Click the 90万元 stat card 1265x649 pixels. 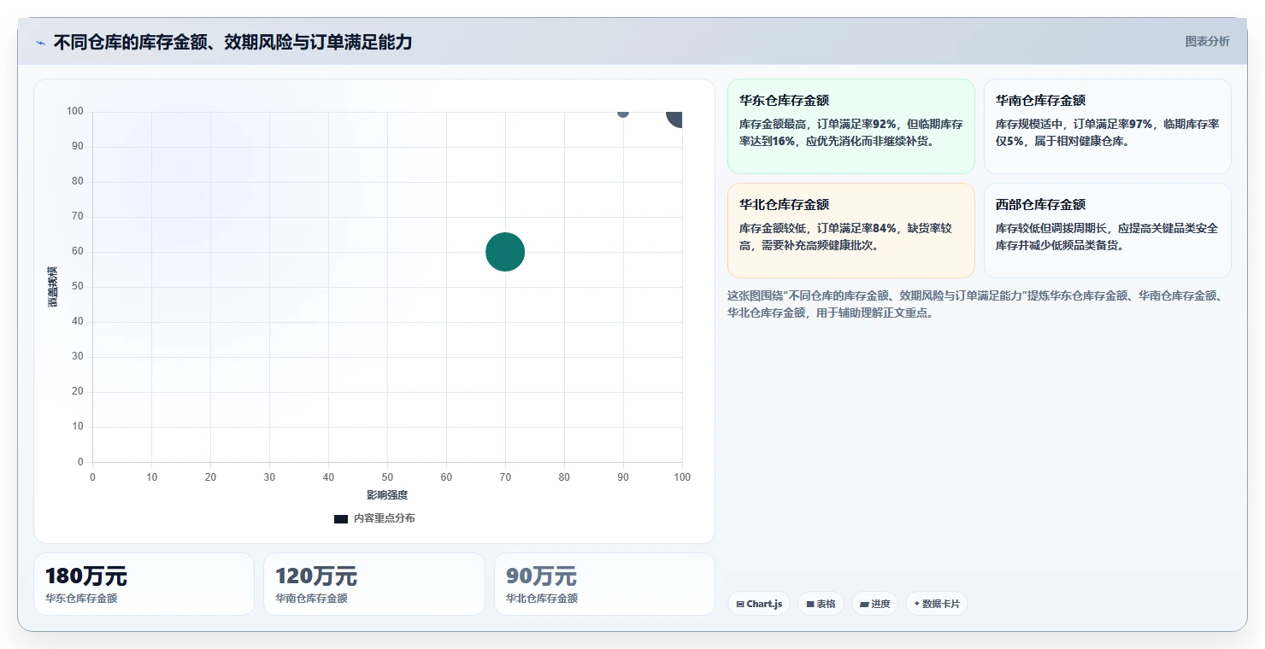point(604,584)
